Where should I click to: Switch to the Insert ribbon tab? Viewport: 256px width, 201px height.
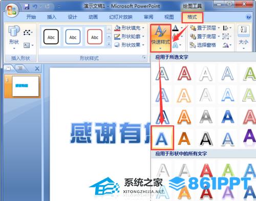(52, 17)
